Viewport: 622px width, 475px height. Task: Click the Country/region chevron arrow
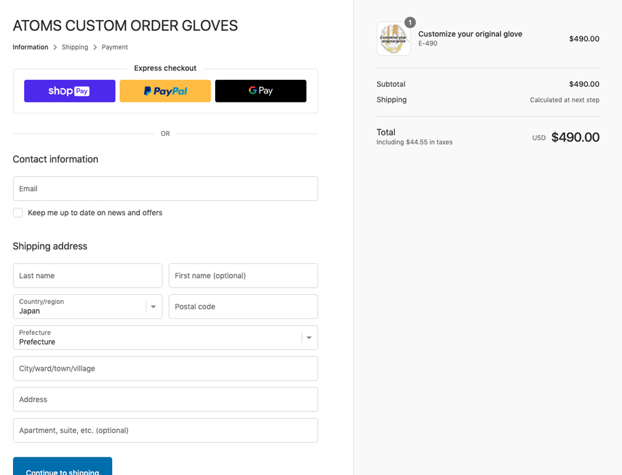(x=153, y=307)
